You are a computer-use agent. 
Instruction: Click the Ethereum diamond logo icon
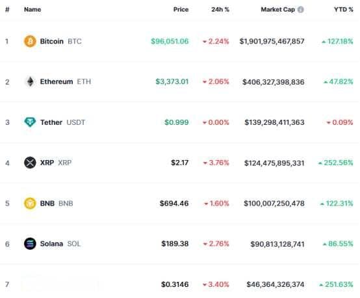[x=30, y=81]
